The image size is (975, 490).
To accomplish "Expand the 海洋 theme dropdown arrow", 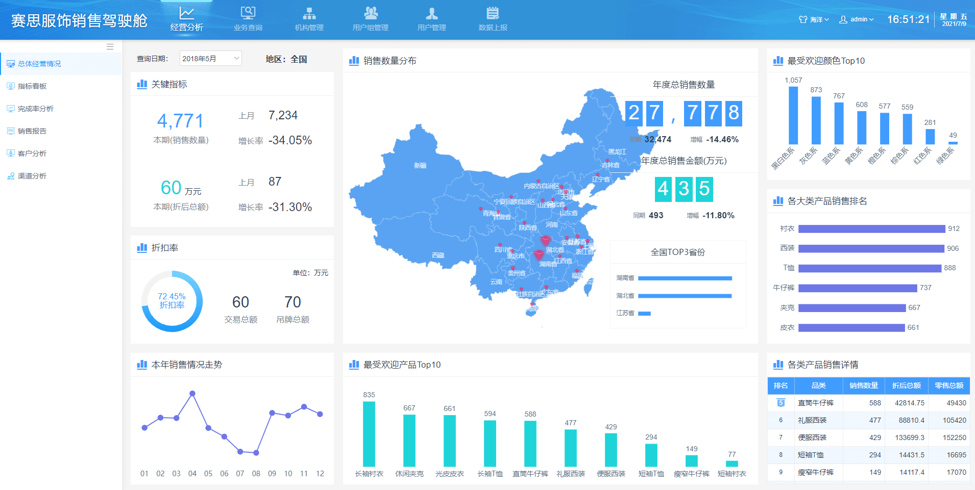I will tap(826, 19).
